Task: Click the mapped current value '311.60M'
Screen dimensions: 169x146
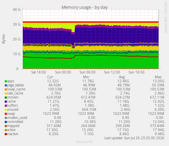Action: click(54, 126)
